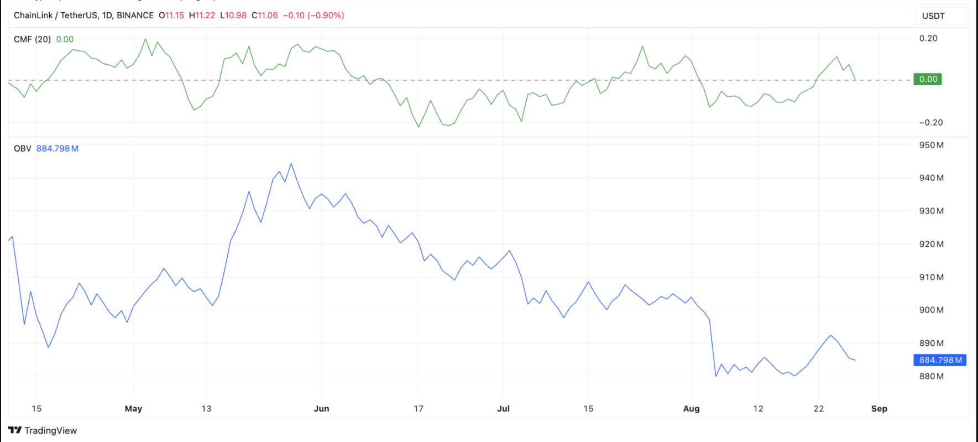
Task: Click the 880M label on OBV scale
Action: (931, 376)
